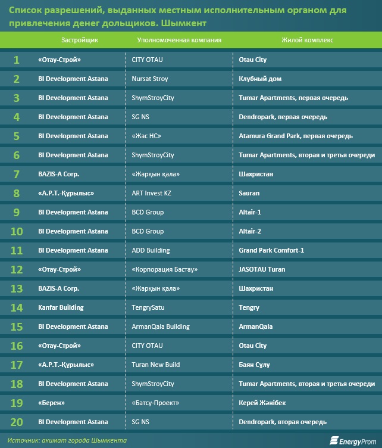Click 'Tumar Apartments, вторая и третья очереди' in row 6
The image size is (382, 448).
point(306,155)
